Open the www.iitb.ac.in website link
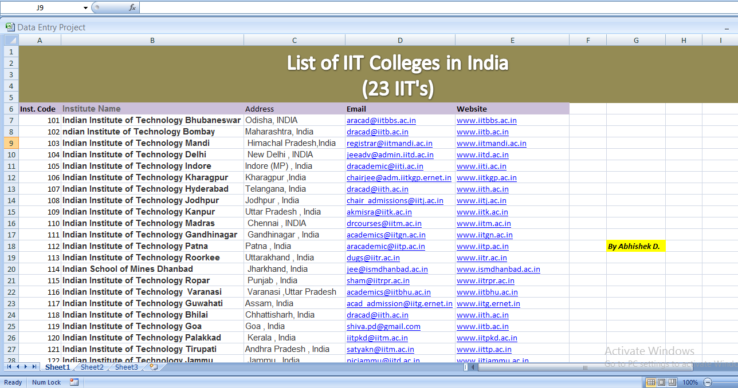This screenshot has height=388, width=738. 482,132
